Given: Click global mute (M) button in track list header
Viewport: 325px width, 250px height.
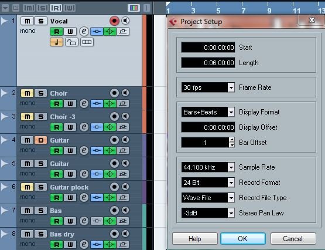Looking at the screenshot, I should pos(29,8).
